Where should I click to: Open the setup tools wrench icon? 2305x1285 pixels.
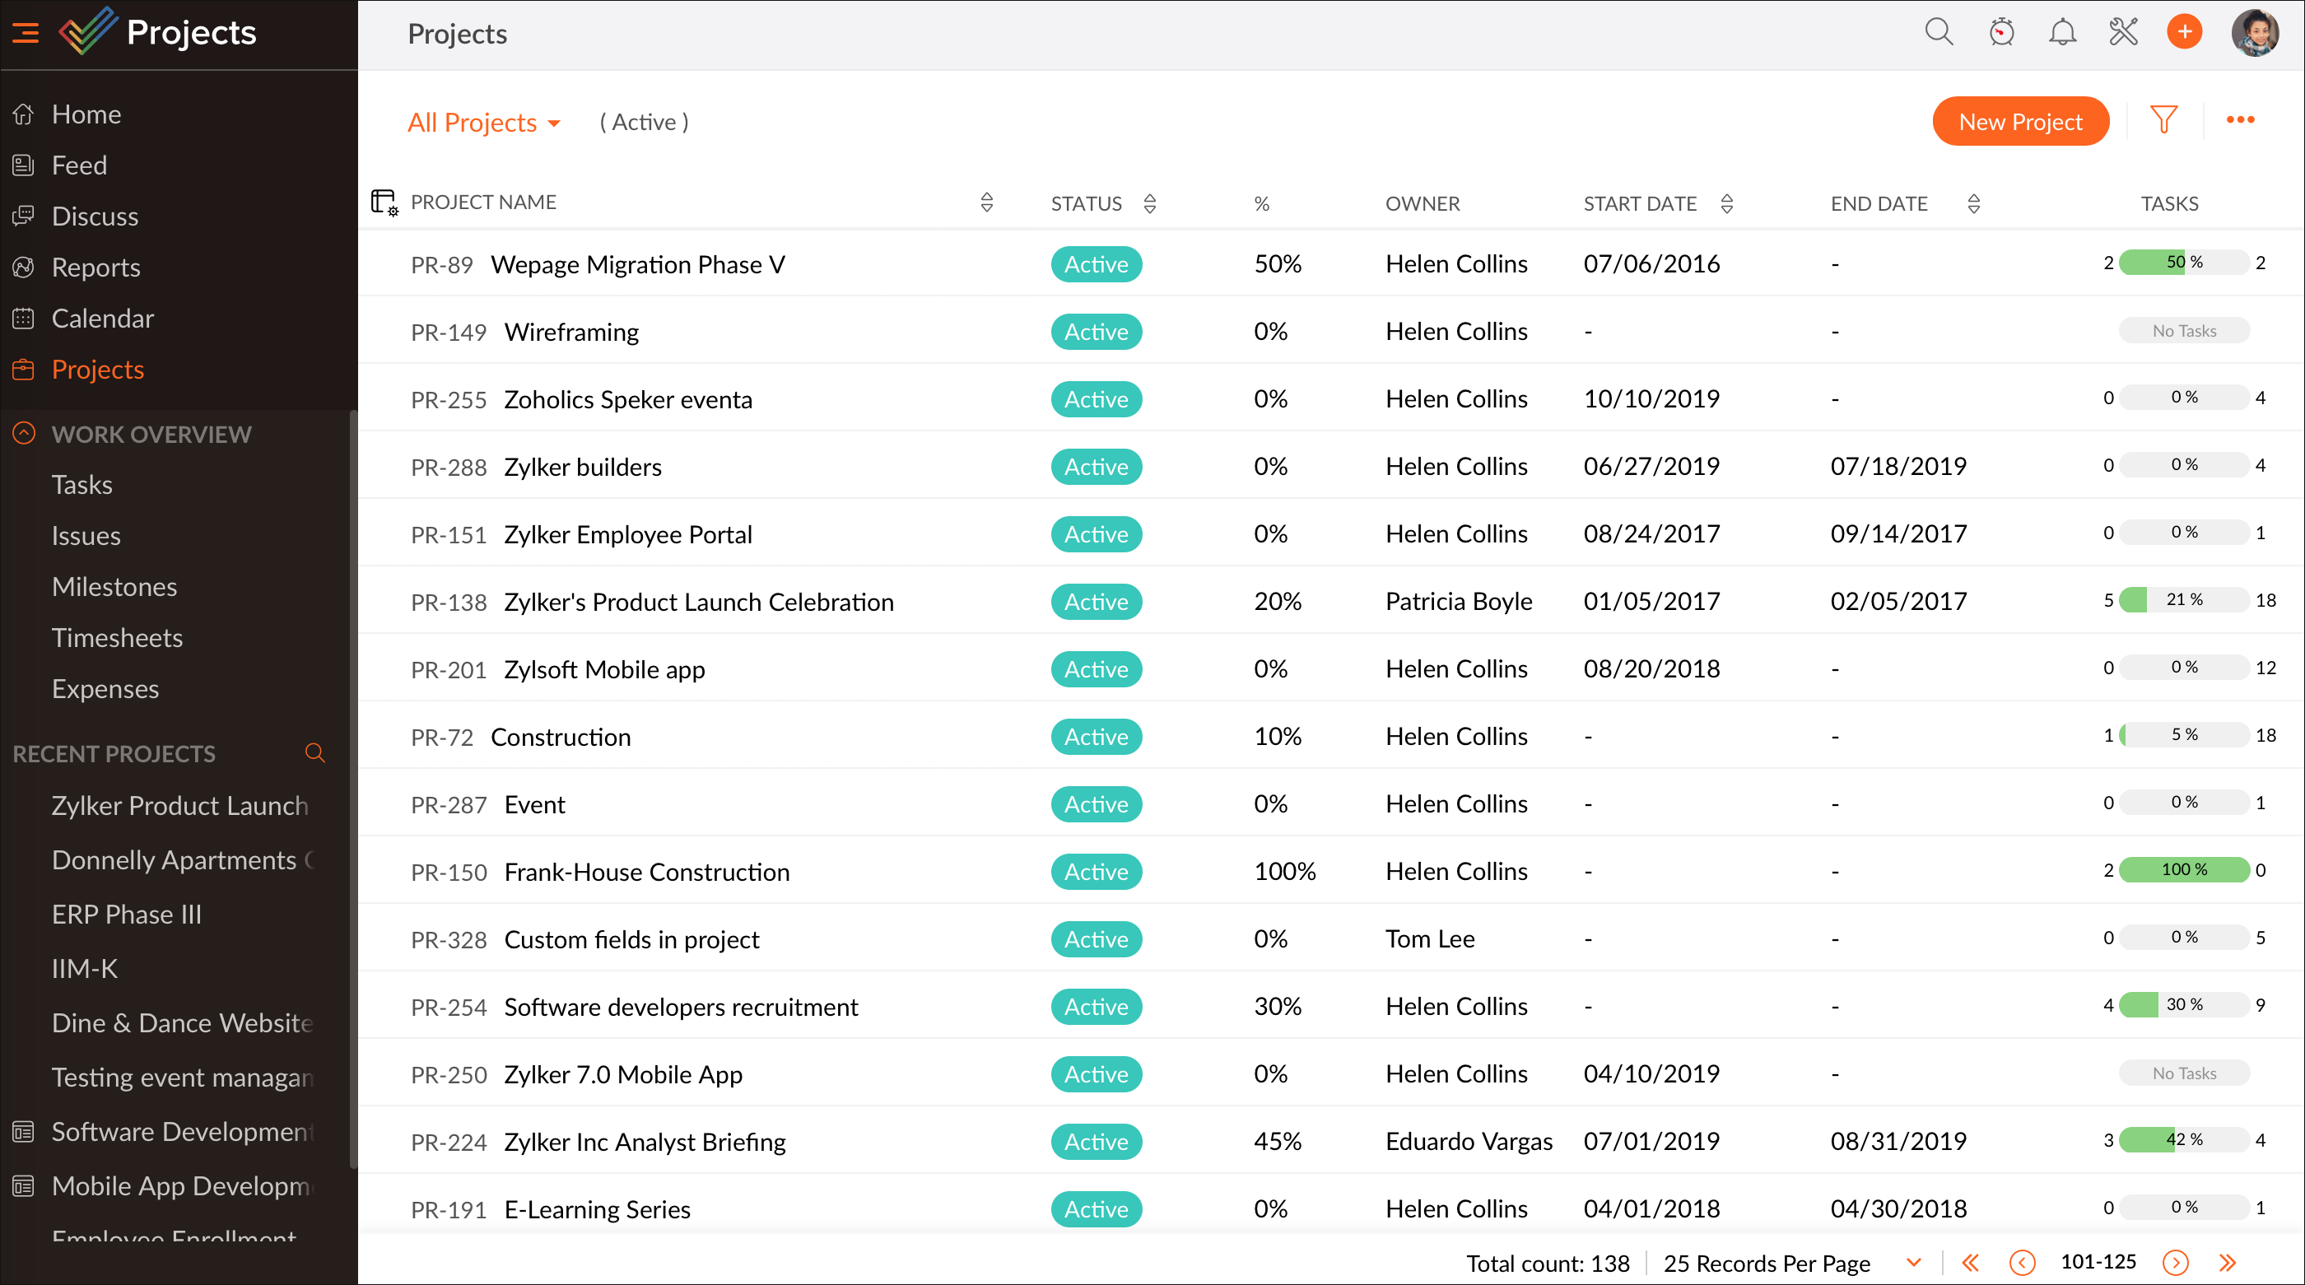(x=2122, y=33)
